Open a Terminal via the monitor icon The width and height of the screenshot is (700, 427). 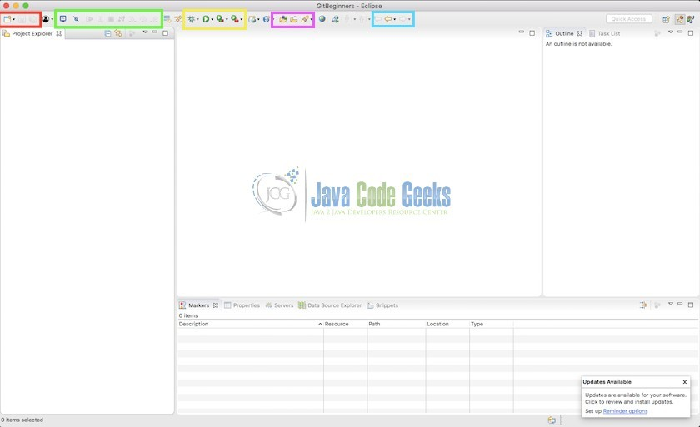63,19
